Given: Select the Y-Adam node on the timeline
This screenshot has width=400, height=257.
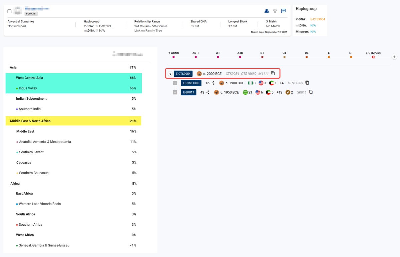Looking at the screenshot, I should [173, 57].
